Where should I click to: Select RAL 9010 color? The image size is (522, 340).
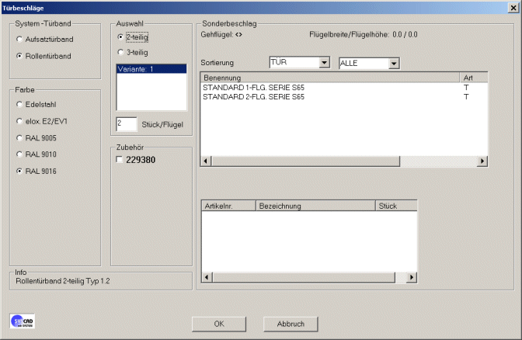pos(19,154)
